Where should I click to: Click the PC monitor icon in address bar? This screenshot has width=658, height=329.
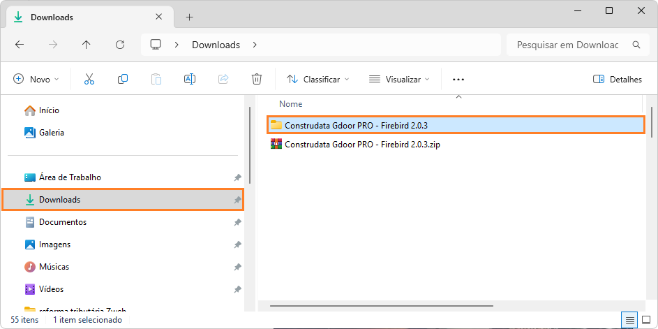(156, 45)
